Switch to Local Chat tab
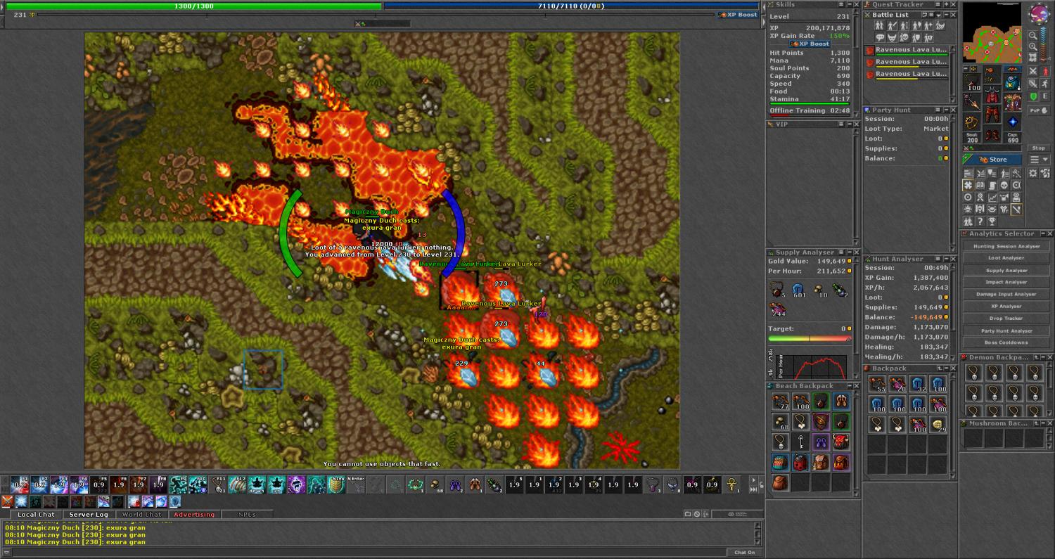 pos(36,515)
